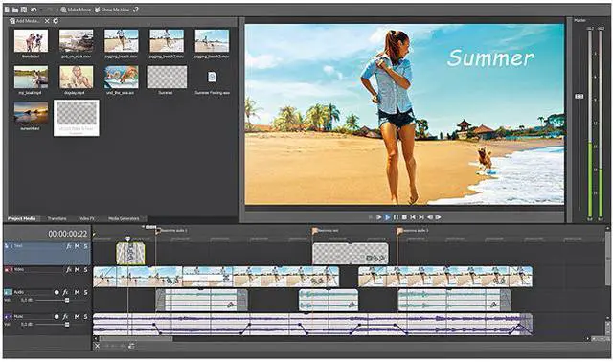Click the Make Movie button
613x362 pixels.
[76, 10]
